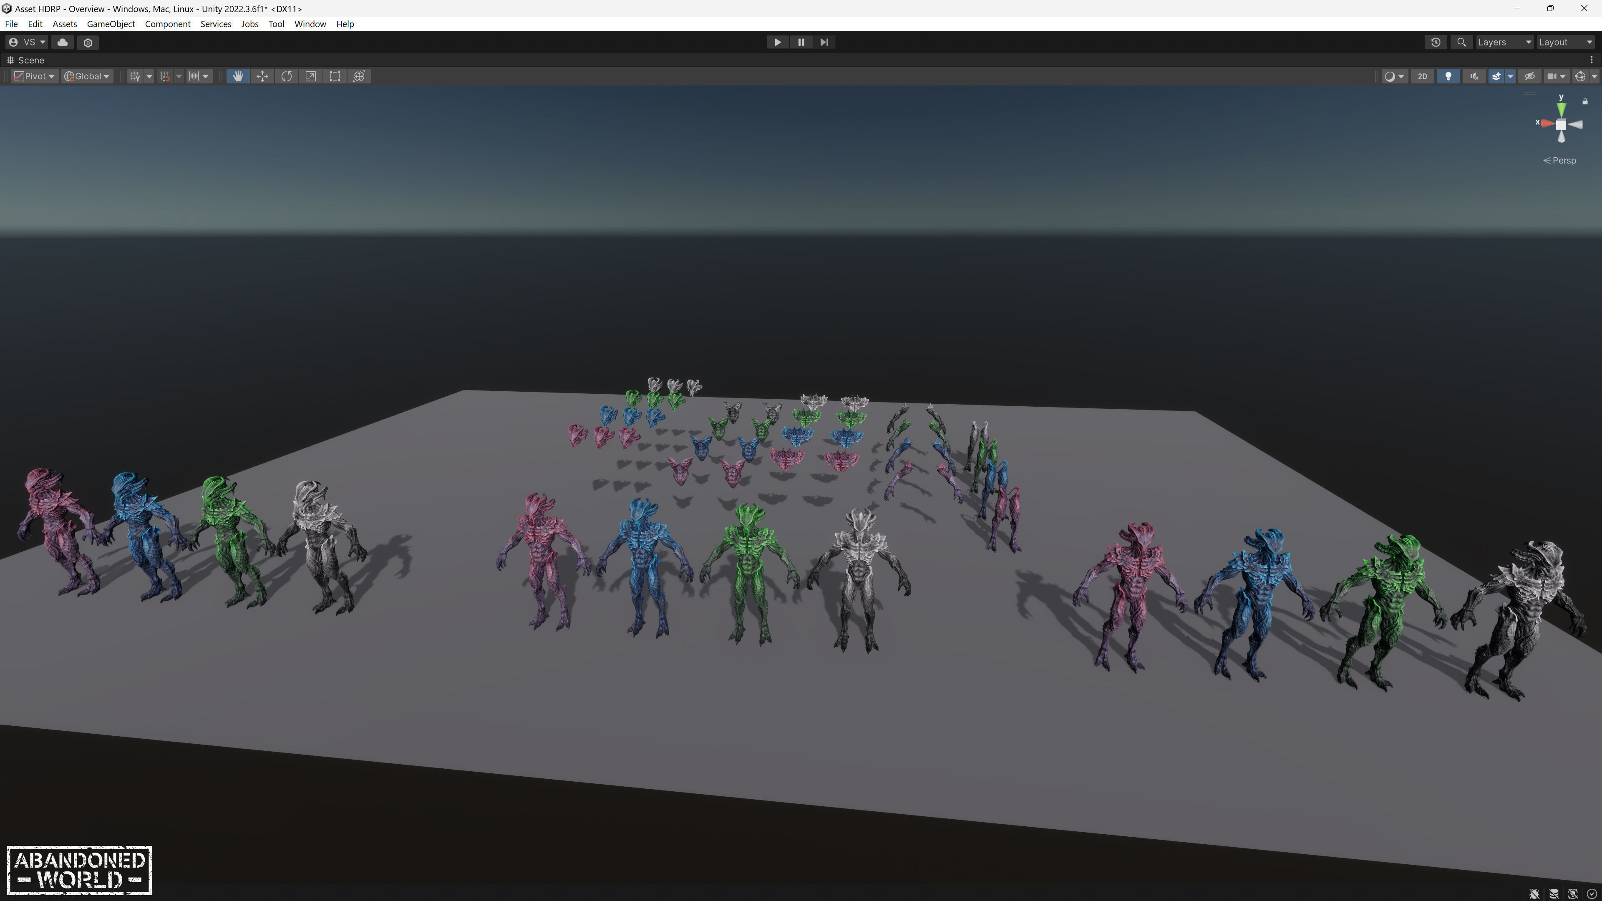Select the Move tool
Screen dimensions: 1602x901
(262, 76)
